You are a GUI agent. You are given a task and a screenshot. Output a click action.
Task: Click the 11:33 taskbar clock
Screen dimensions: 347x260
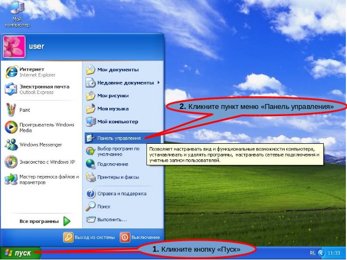coord(334,253)
